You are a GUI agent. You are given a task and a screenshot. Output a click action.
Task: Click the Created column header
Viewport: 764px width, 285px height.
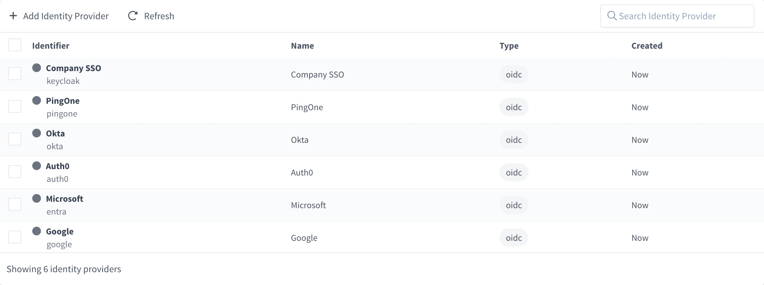click(x=647, y=45)
